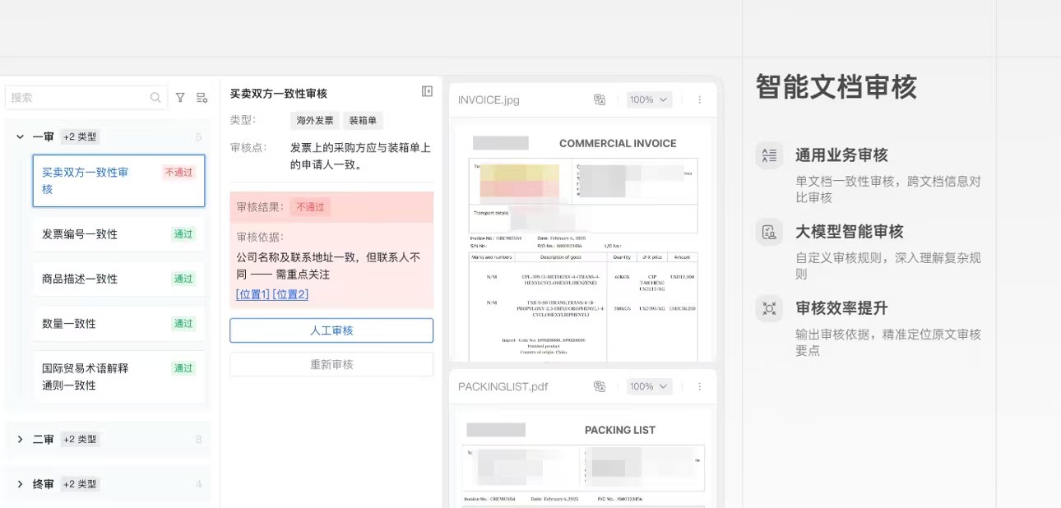Expand the 二审 group

point(21,440)
